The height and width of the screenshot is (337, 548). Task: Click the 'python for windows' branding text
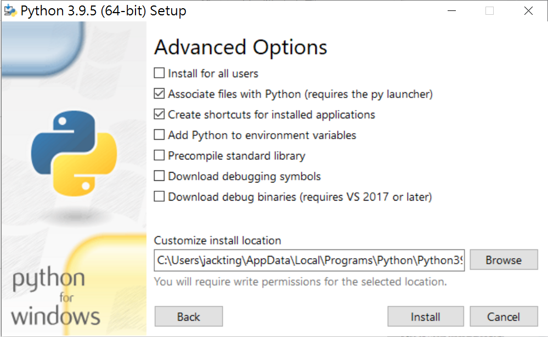[55, 297]
